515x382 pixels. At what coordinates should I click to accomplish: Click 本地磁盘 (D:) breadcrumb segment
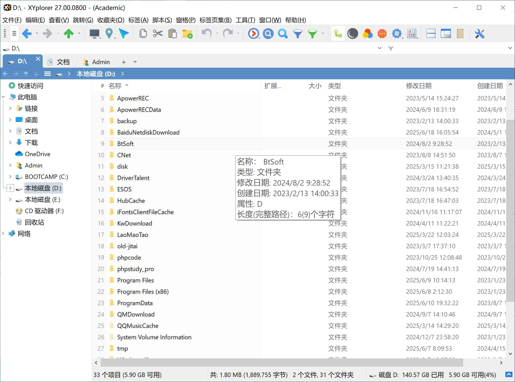point(96,74)
